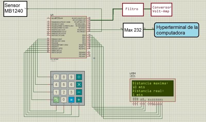Viewport: 206px width, 122px height.
Task: Click the keypad divide key
Action: [79, 77]
